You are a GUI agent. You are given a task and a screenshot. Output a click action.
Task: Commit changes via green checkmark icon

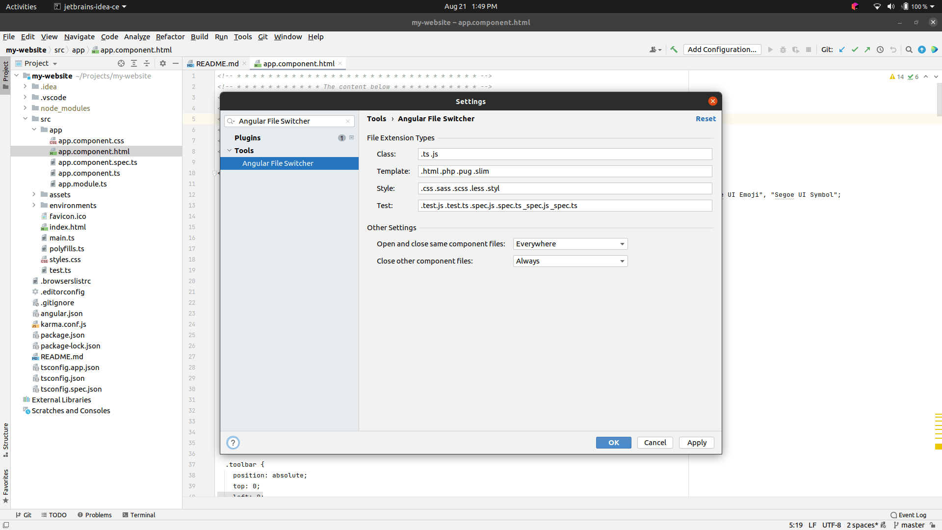[856, 50]
